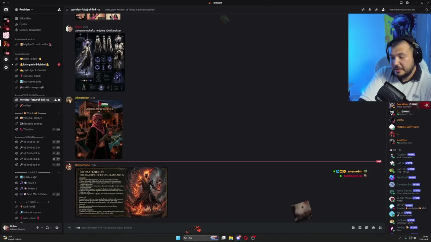Add a server with the plus icon

(6, 59)
